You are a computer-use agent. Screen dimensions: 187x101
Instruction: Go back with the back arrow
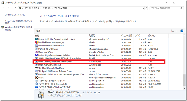click(3, 8)
